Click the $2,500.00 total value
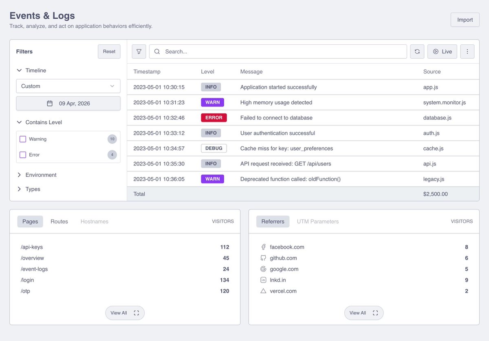The height and width of the screenshot is (341, 489). tap(436, 194)
